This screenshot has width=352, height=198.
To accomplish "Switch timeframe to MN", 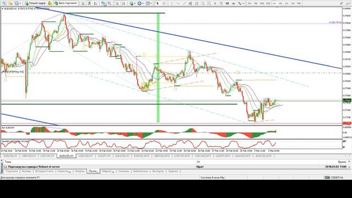I will point(299,3).
